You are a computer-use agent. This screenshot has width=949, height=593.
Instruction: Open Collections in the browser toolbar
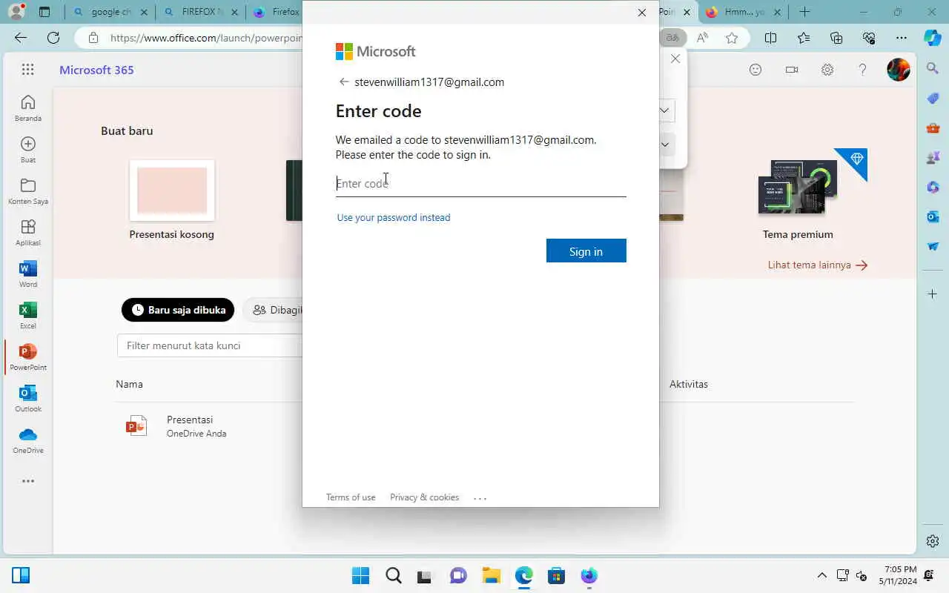(x=836, y=38)
